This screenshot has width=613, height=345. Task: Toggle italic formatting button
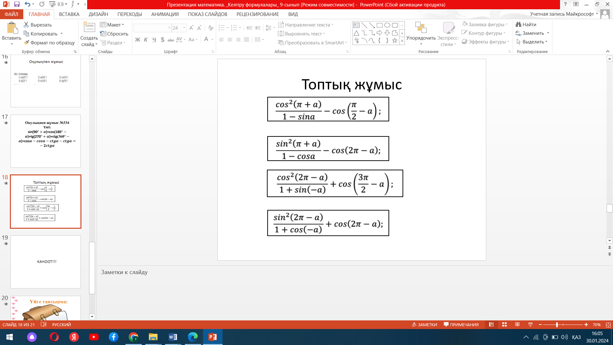pos(146,40)
